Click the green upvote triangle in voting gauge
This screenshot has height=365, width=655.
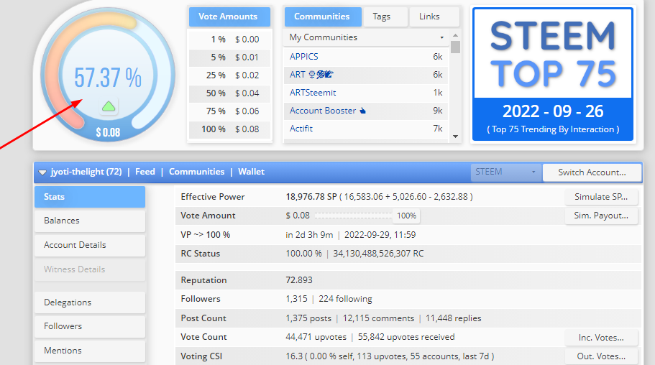pos(109,106)
